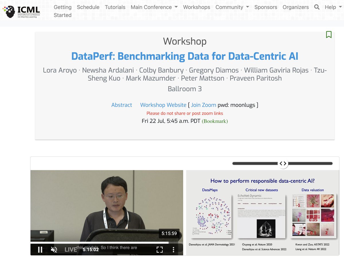
Task: Open the site search
Action: coord(316,7)
